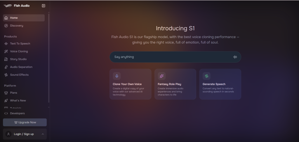Image resolution: width=299 pixels, height=142 pixels.
Task: Click the waveform icon in the Say anything box
Action: point(235,57)
